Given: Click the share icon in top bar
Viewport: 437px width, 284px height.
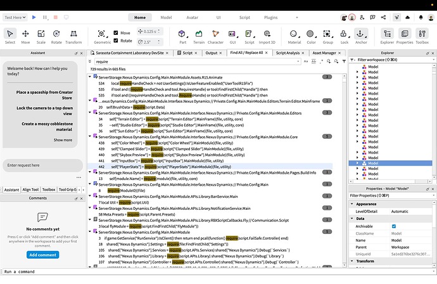Looking at the screenshot, I should click(x=384, y=17).
